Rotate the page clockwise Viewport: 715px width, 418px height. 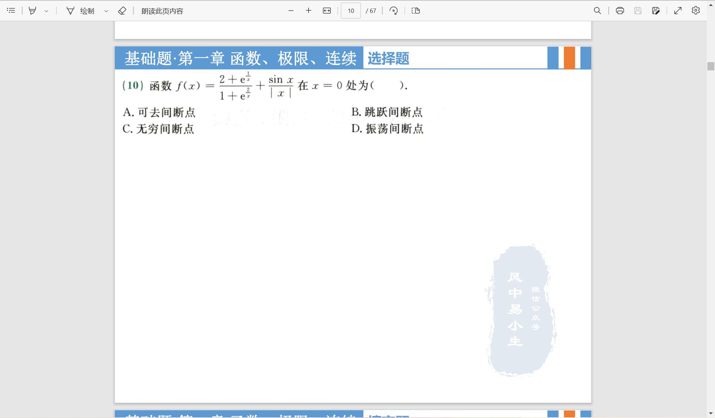point(394,11)
